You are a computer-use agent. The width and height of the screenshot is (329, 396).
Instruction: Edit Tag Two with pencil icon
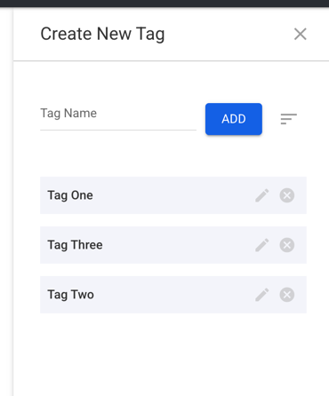[x=262, y=295]
